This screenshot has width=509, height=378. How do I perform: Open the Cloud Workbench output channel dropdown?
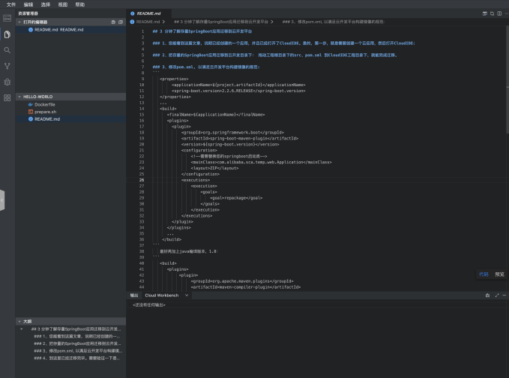(x=166, y=295)
